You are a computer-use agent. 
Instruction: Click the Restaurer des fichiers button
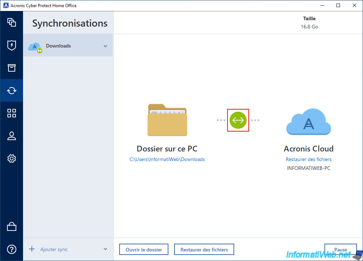click(204, 250)
